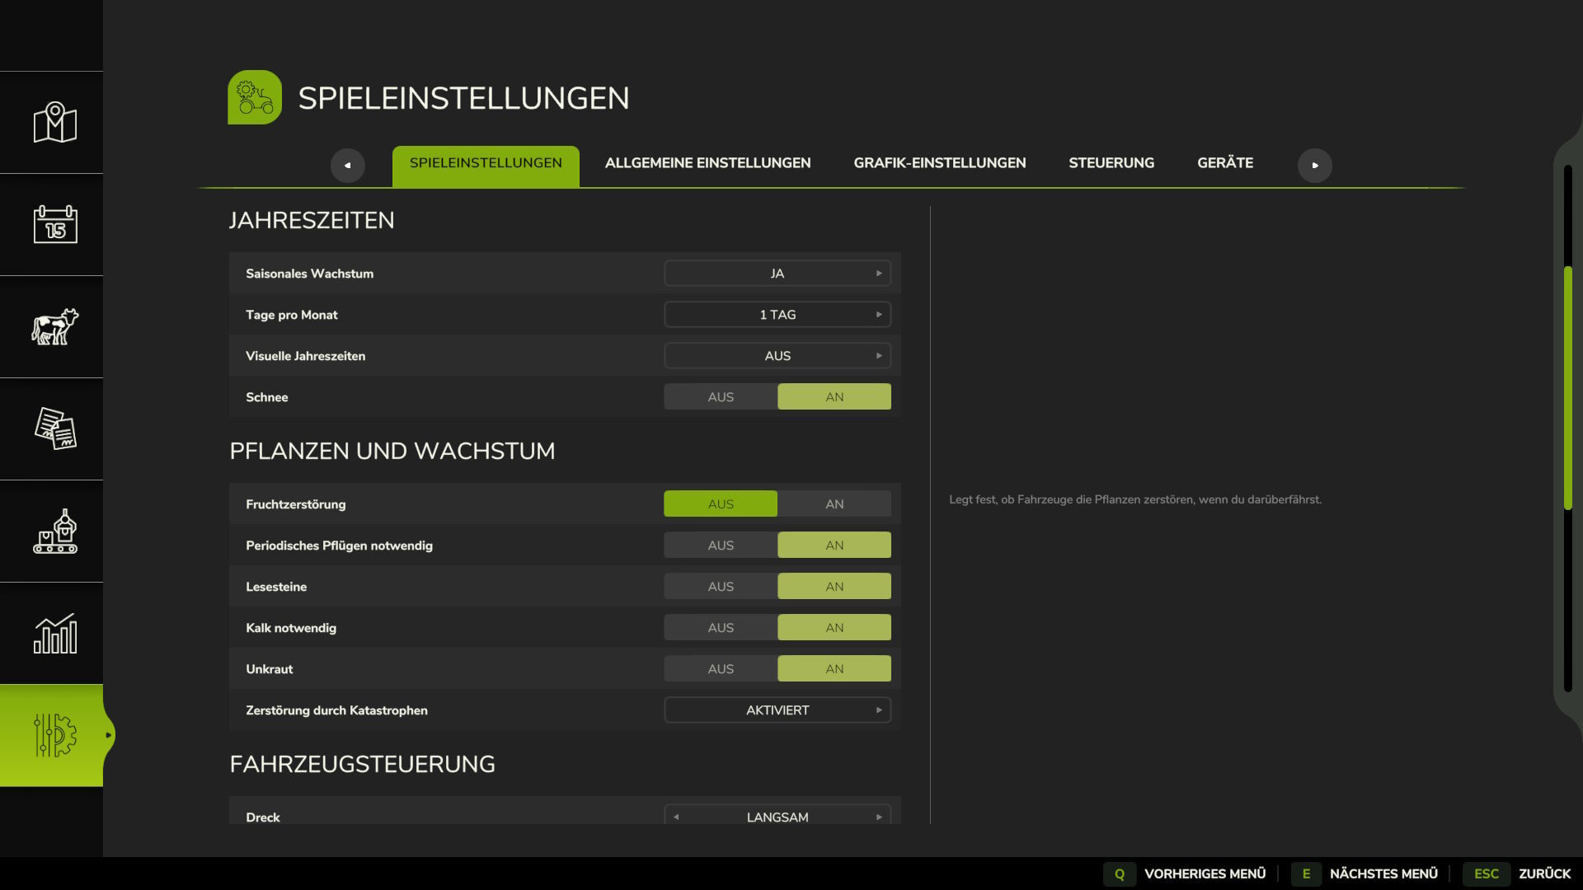Turn Schnee to AUS
Screen dimensions: 1583x890
coord(720,397)
